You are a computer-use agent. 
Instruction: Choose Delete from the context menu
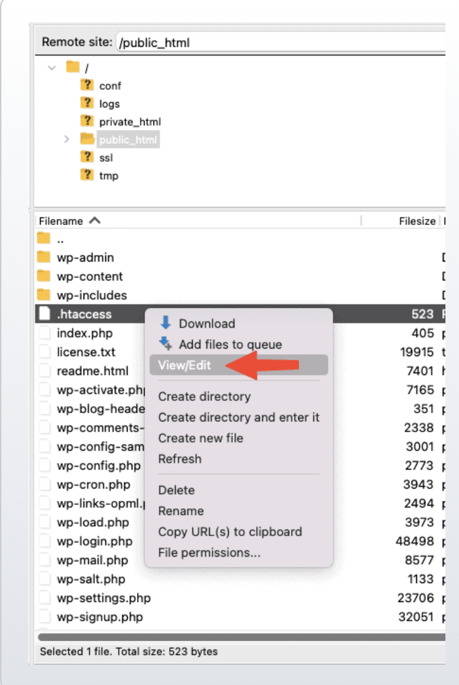(238, 490)
